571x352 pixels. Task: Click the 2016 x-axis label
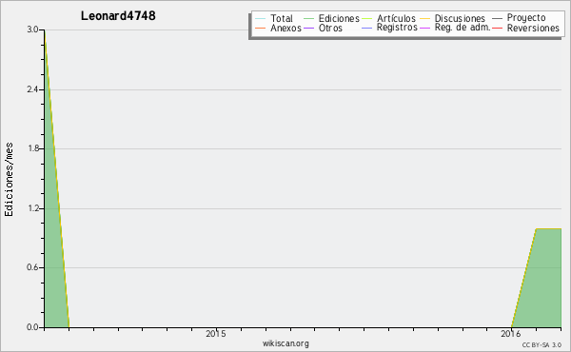(510, 333)
